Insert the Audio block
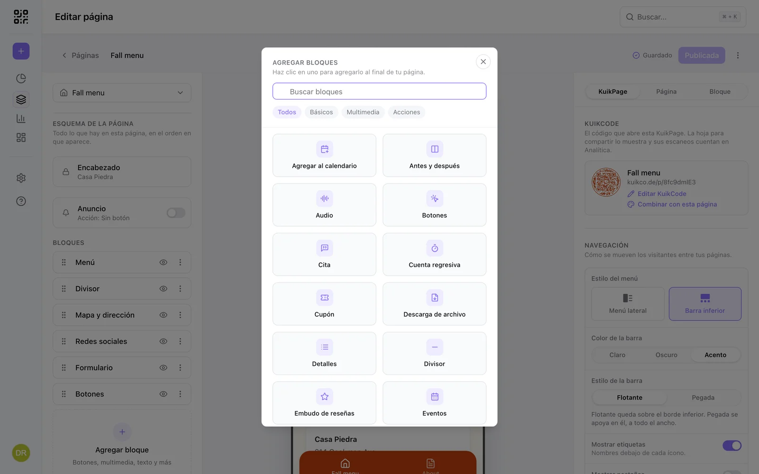This screenshot has height=474, width=759. (324, 205)
